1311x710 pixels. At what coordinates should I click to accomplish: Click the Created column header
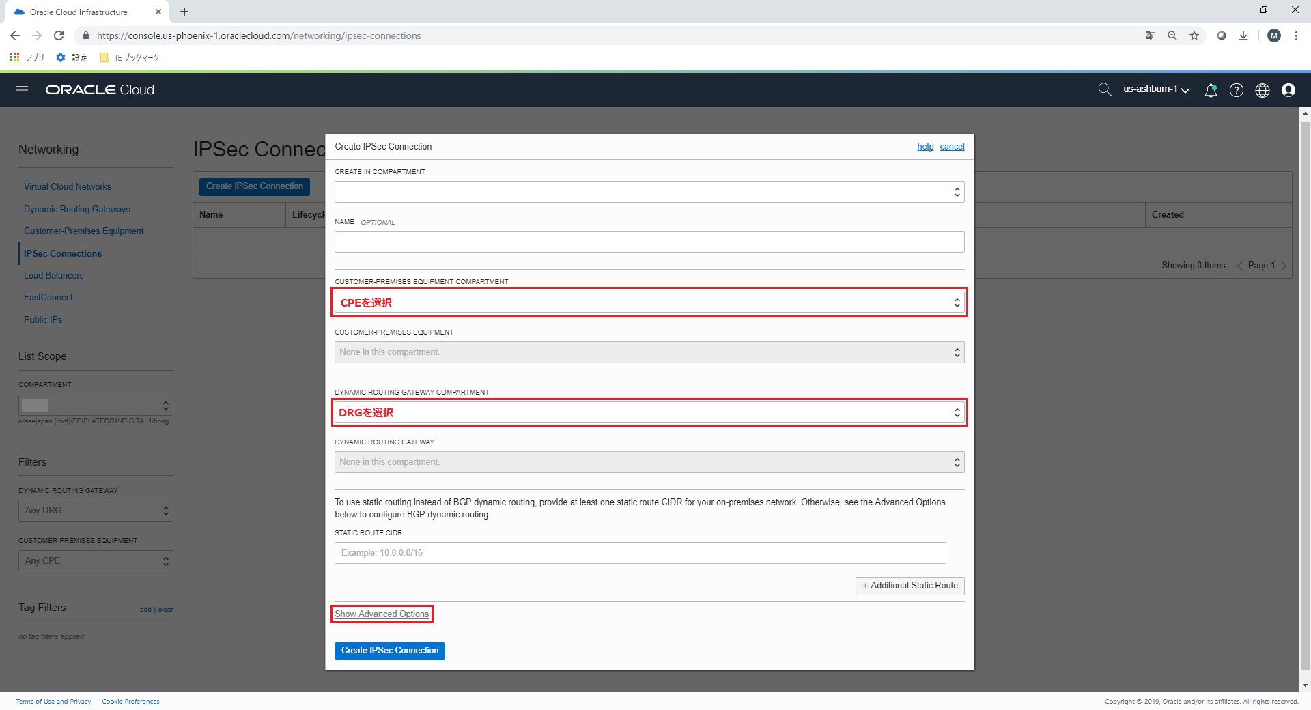point(1168,215)
